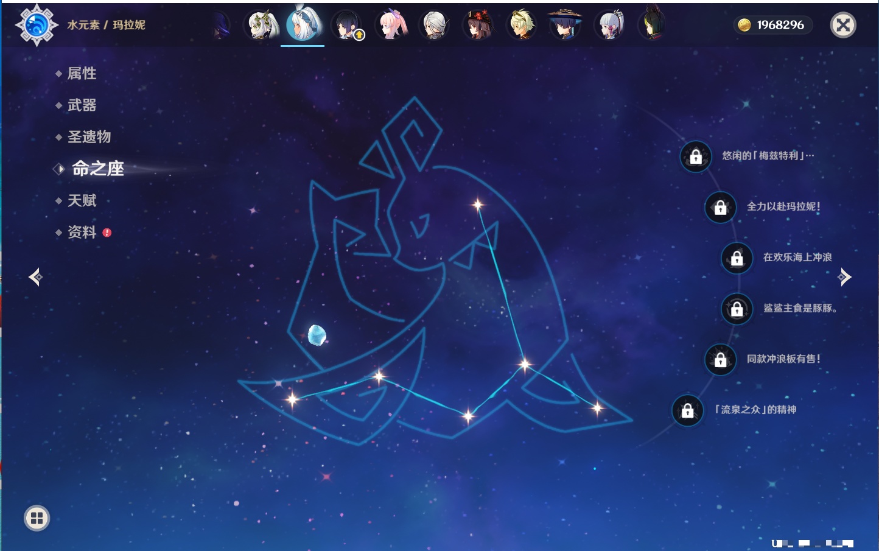This screenshot has height=551, width=879.
Task: Click the Mora balance 1968296
Action: [772, 25]
